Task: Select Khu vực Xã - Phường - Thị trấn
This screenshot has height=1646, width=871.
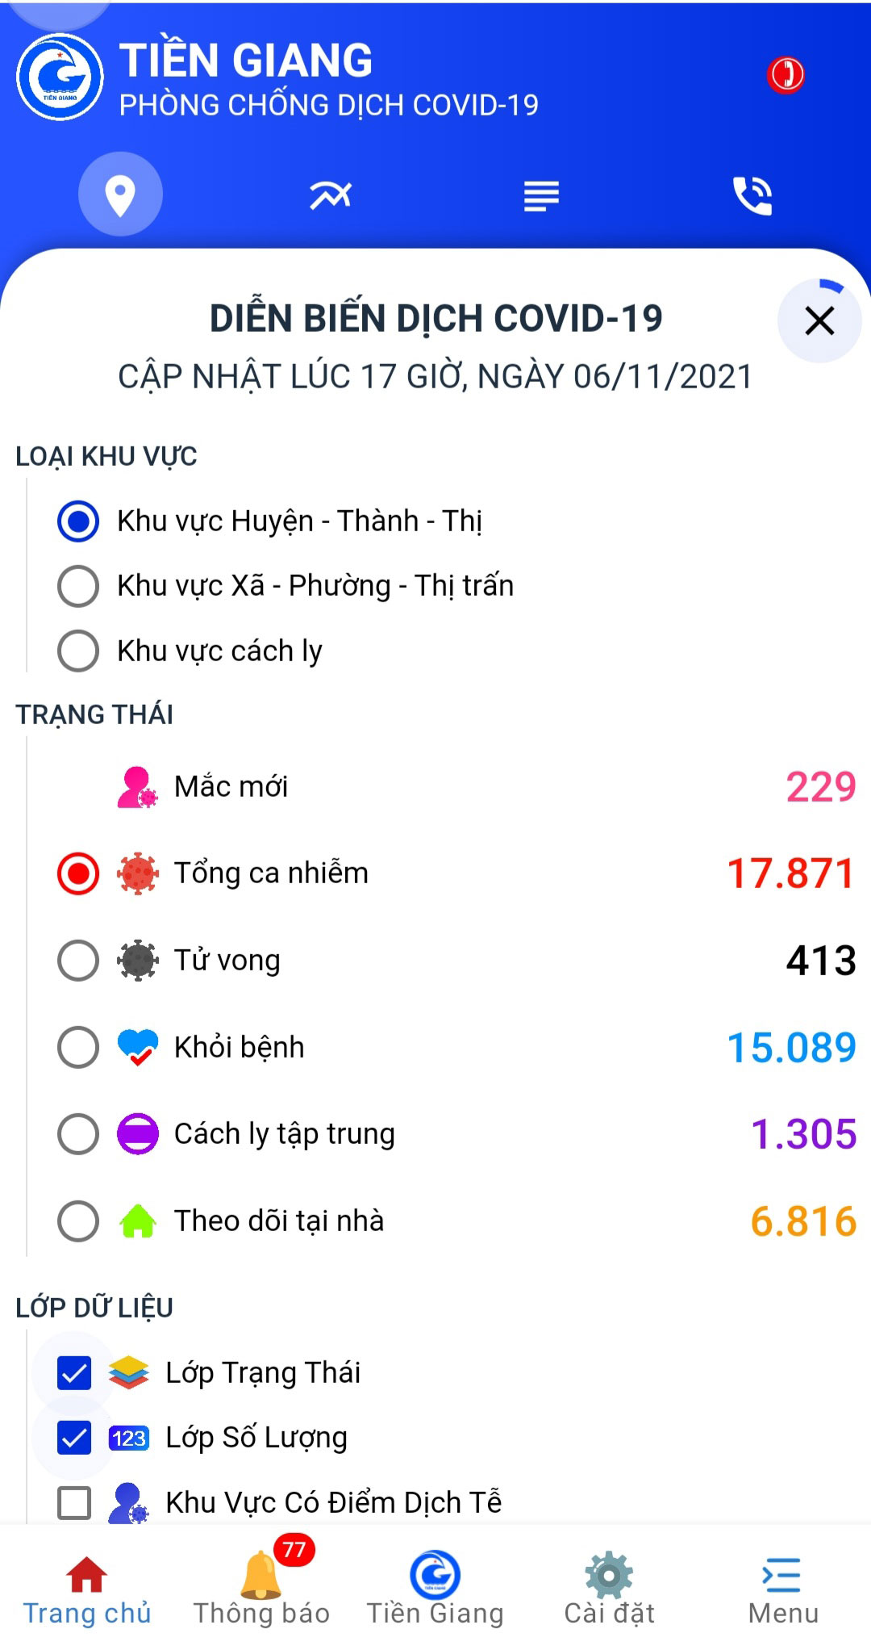Action: [79, 586]
